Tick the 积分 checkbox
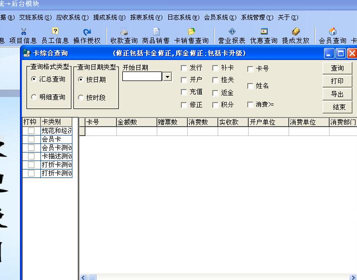Image resolution: width=357 pixels, height=280 pixels. tap(215, 105)
